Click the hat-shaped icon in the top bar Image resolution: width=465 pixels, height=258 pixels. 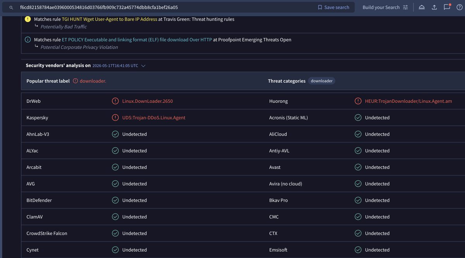point(422,7)
